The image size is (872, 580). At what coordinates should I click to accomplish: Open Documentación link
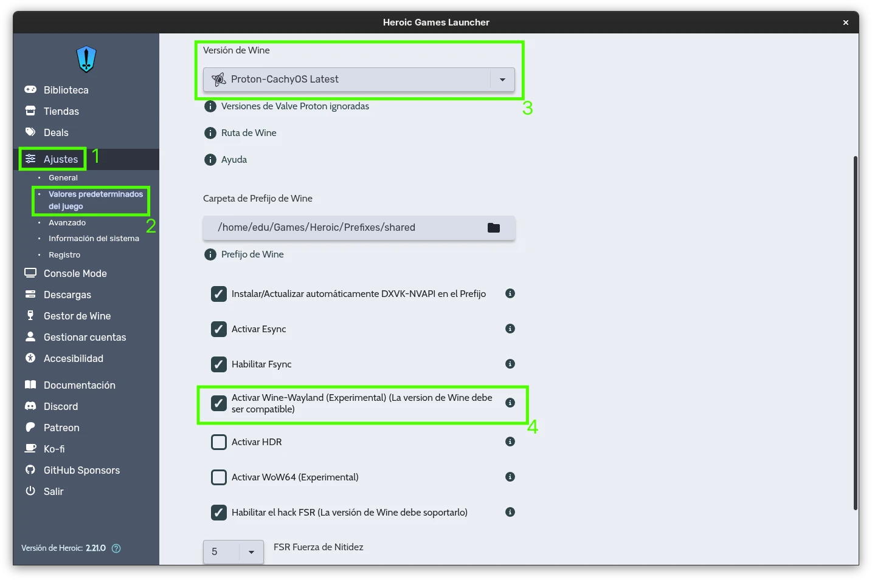tap(80, 385)
